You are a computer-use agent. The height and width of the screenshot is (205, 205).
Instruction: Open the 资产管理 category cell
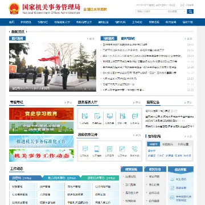(50, 187)
